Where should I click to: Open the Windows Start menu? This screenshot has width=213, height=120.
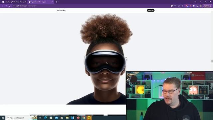(3, 118)
